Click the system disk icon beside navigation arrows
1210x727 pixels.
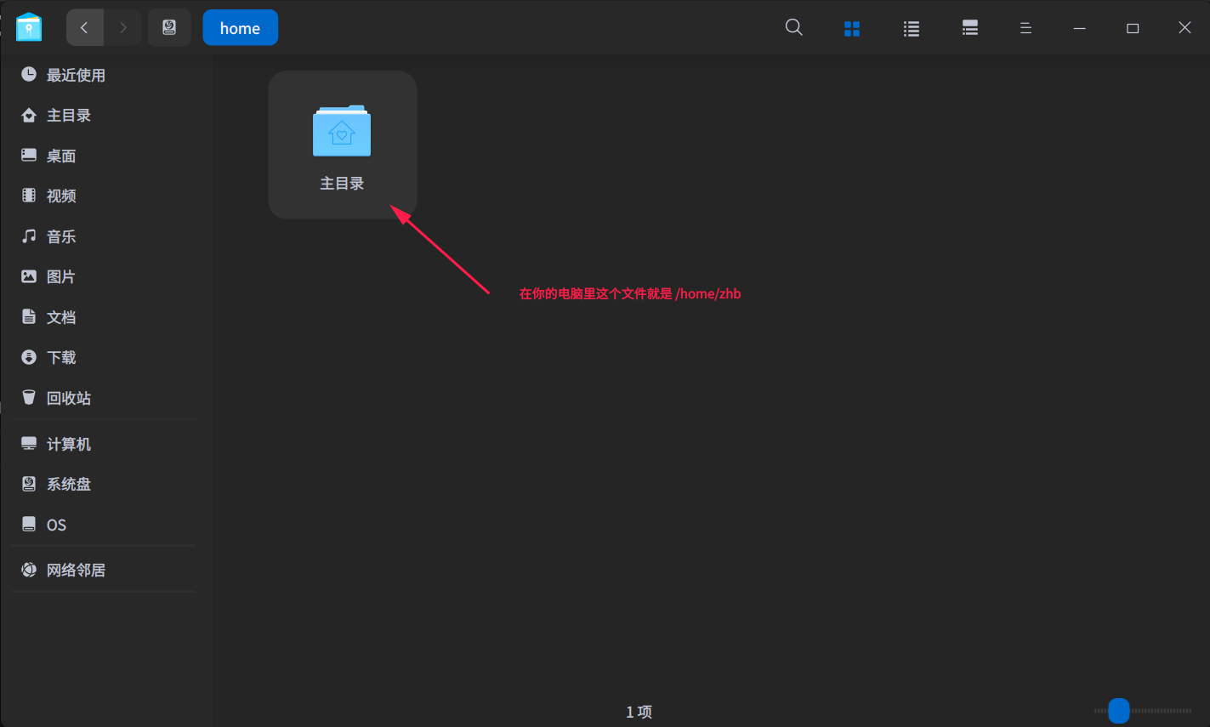169,26
